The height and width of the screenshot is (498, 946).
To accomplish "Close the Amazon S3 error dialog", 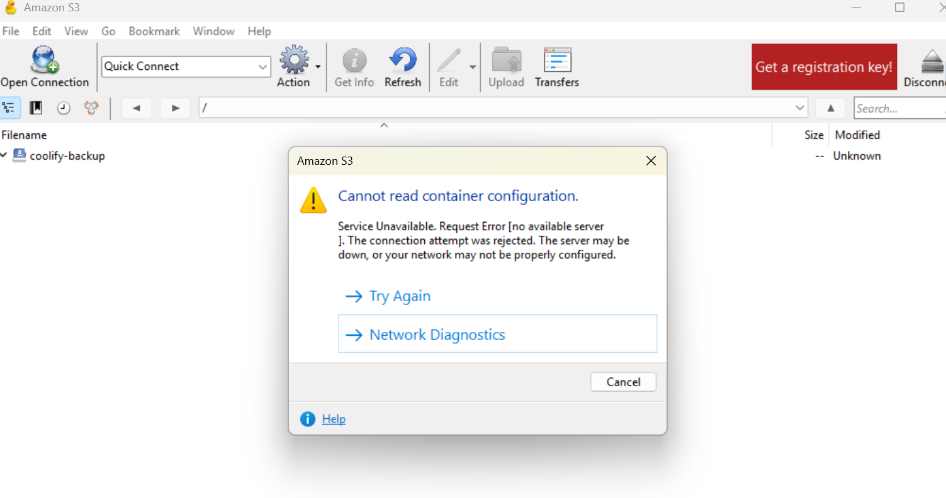I will pos(651,161).
